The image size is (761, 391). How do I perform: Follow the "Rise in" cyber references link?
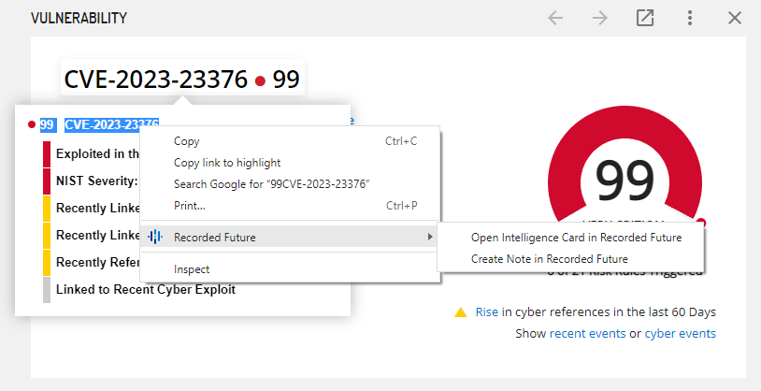pyautogui.click(x=493, y=312)
